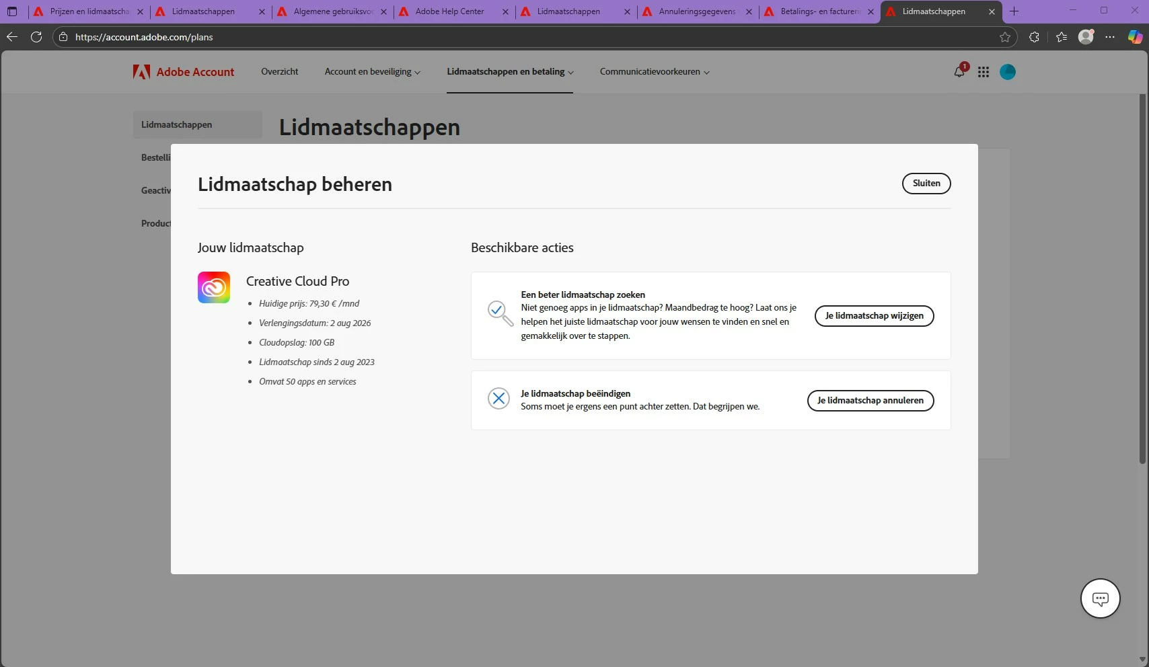Open browser extensions puzzle icon
Viewport: 1149px width, 667px height.
[1034, 37]
